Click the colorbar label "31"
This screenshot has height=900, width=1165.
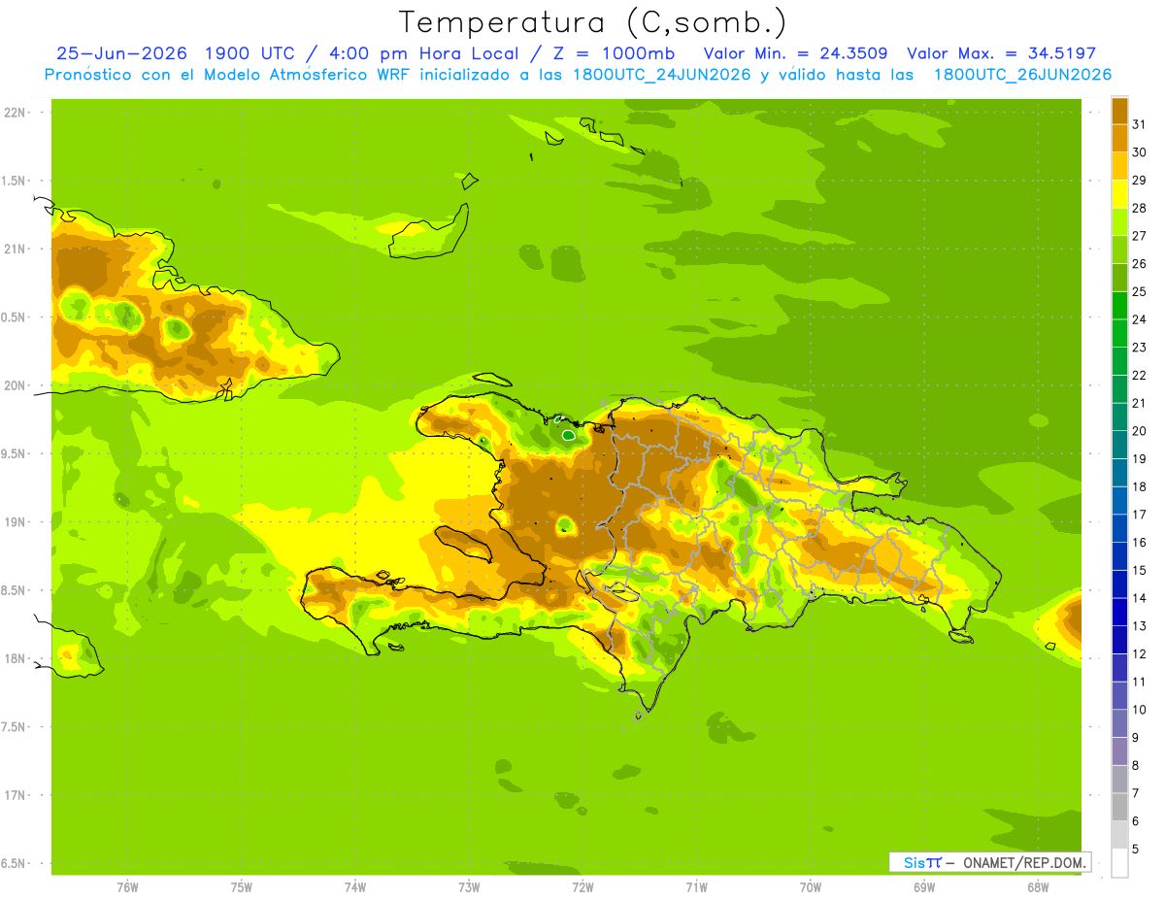(1139, 124)
